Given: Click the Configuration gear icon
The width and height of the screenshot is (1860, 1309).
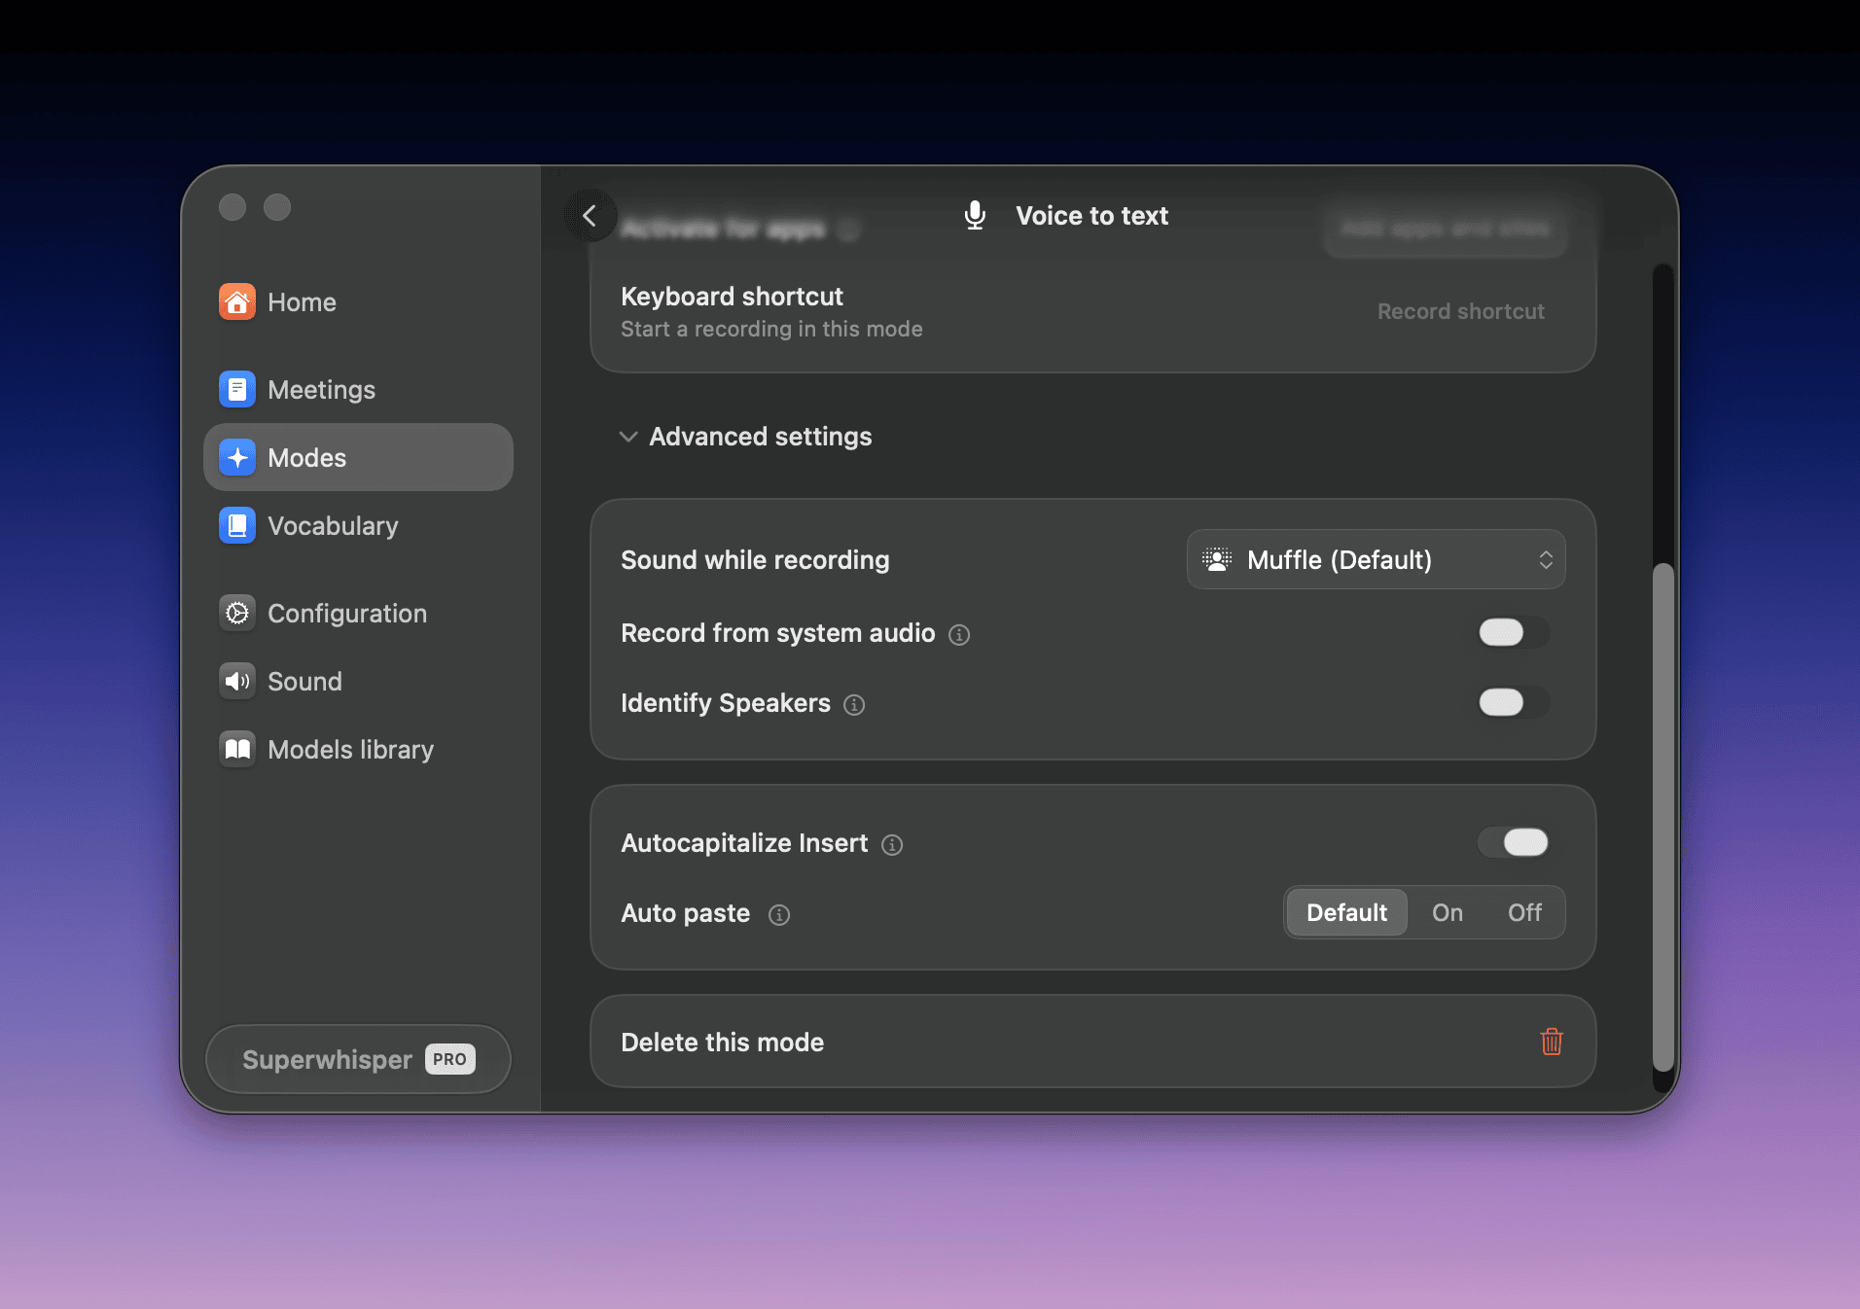Looking at the screenshot, I should click(x=237, y=614).
